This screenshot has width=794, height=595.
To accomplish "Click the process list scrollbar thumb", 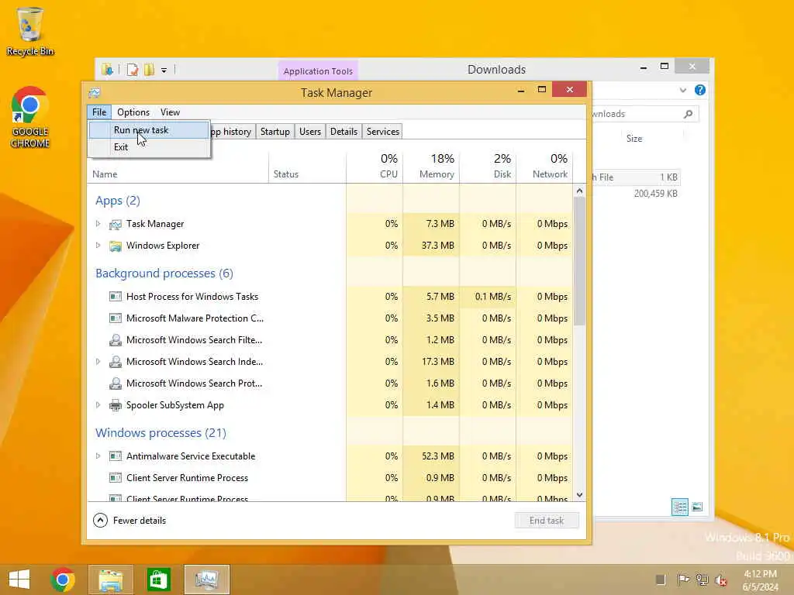I will (x=580, y=262).
